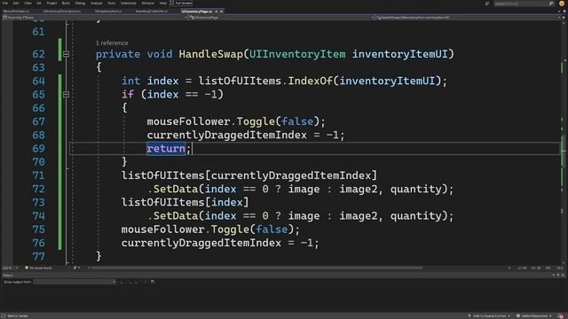Open notifications icon in the status bar
This screenshot has width=568, height=319.
(x=561, y=315)
